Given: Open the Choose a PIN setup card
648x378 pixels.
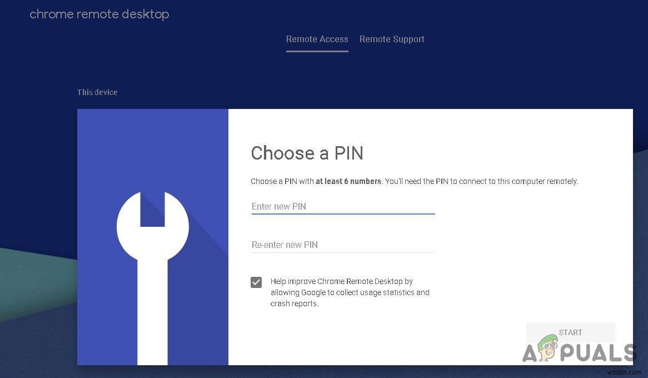Looking at the screenshot, I should point(356,236).
